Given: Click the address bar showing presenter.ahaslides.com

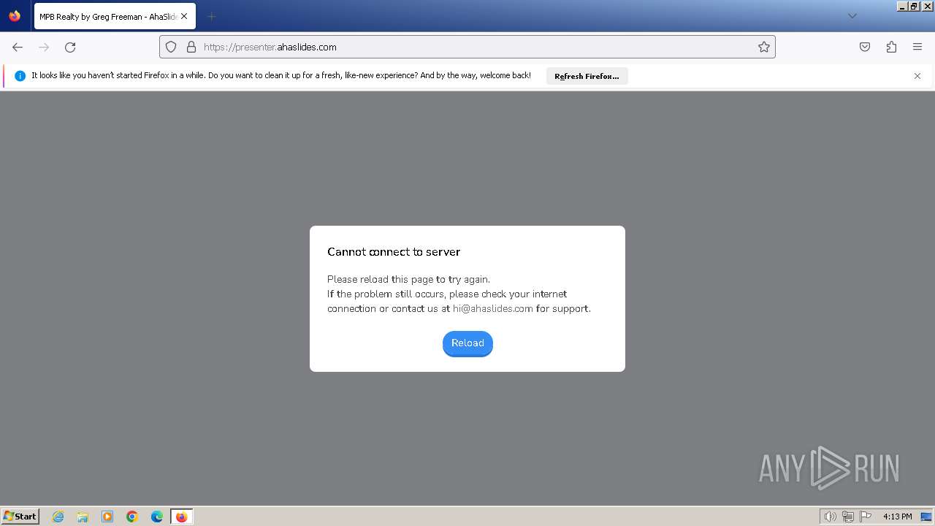Looking at the screenshot, I should click(467, 47).
